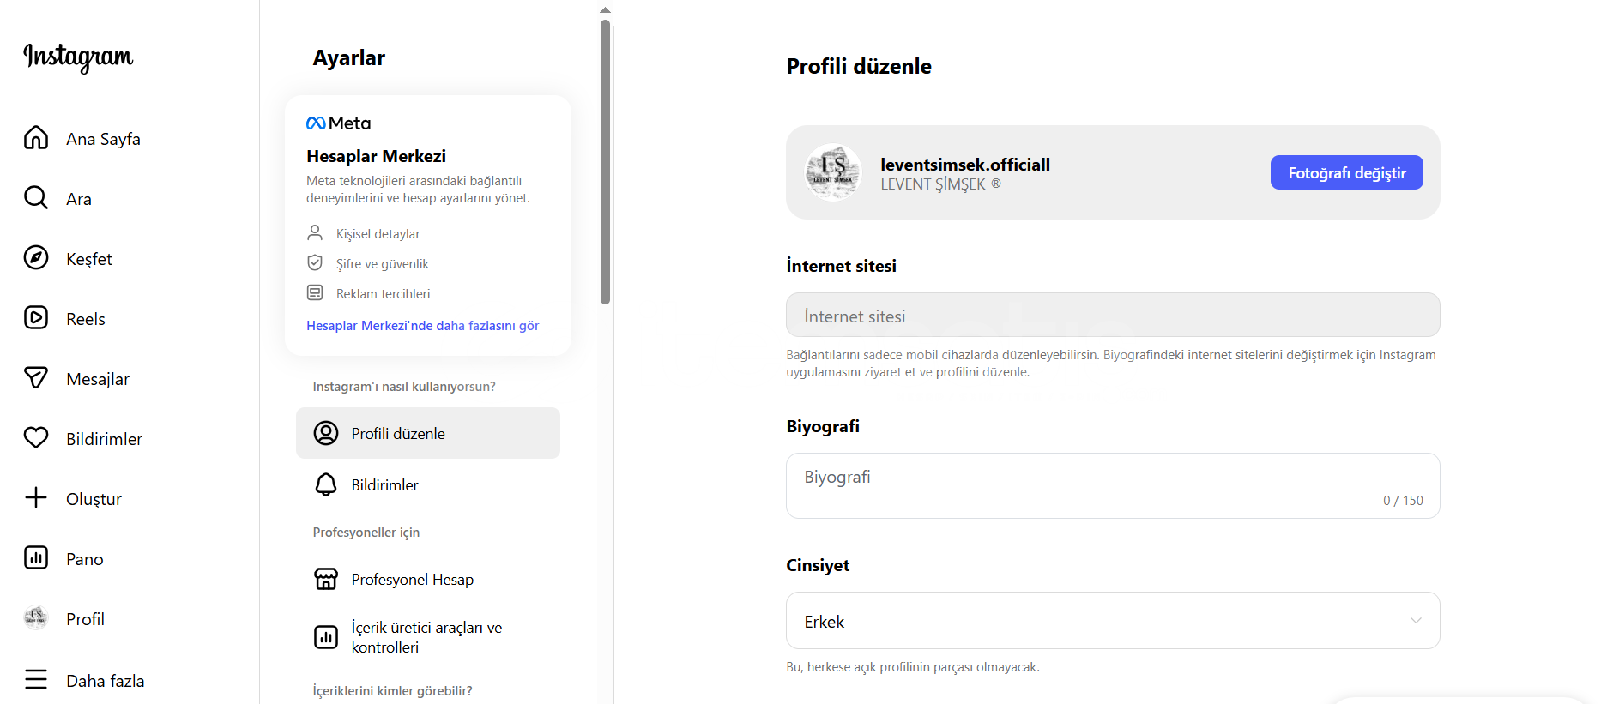The width and height of the screenshot is (1607, 704).
Task: Open Ana Sayfa home icon
Action: click(36, 138)
